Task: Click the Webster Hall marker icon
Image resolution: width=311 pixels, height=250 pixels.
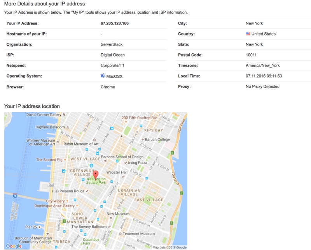Action: point(123,176)
